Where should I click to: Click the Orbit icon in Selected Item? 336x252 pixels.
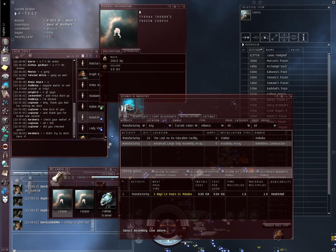coord(265,38)
